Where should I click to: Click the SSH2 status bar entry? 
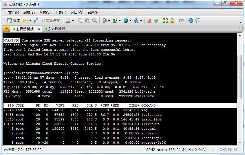(151, 150)
